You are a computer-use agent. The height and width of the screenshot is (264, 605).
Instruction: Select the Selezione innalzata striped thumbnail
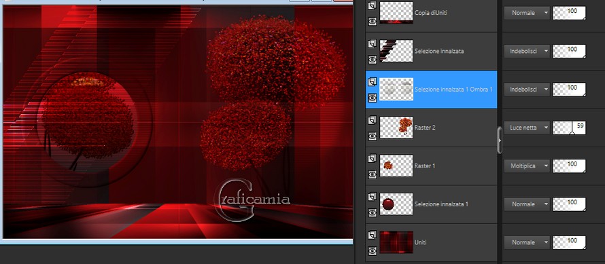pos(396,51)
